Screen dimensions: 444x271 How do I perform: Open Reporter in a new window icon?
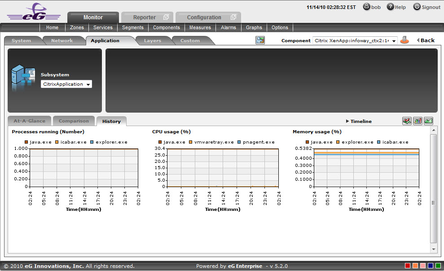166,17
